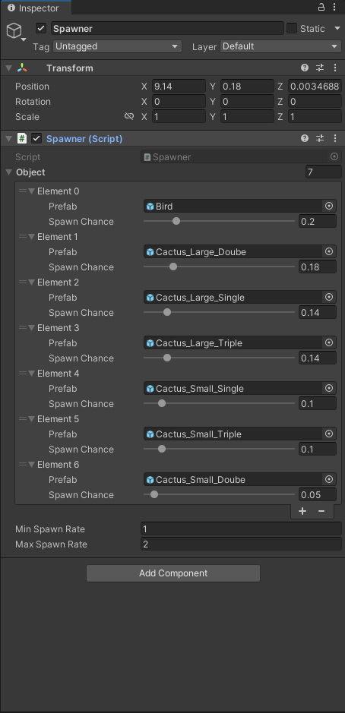The width and height of the screenshot is (345, 713).
Task: Toggle the Scale constrain proportions link icon
Action: [129, 116]
